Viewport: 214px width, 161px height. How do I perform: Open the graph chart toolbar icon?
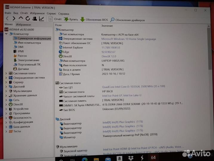pos(41,19)
